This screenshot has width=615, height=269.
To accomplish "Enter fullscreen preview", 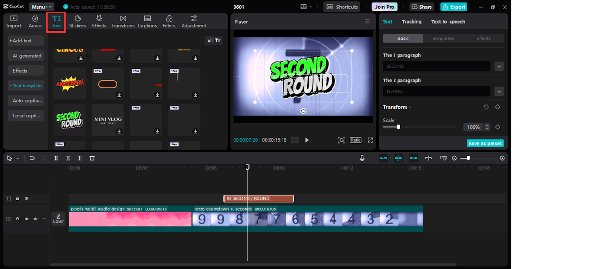I will pyautogui.click(x=370, y=140).
